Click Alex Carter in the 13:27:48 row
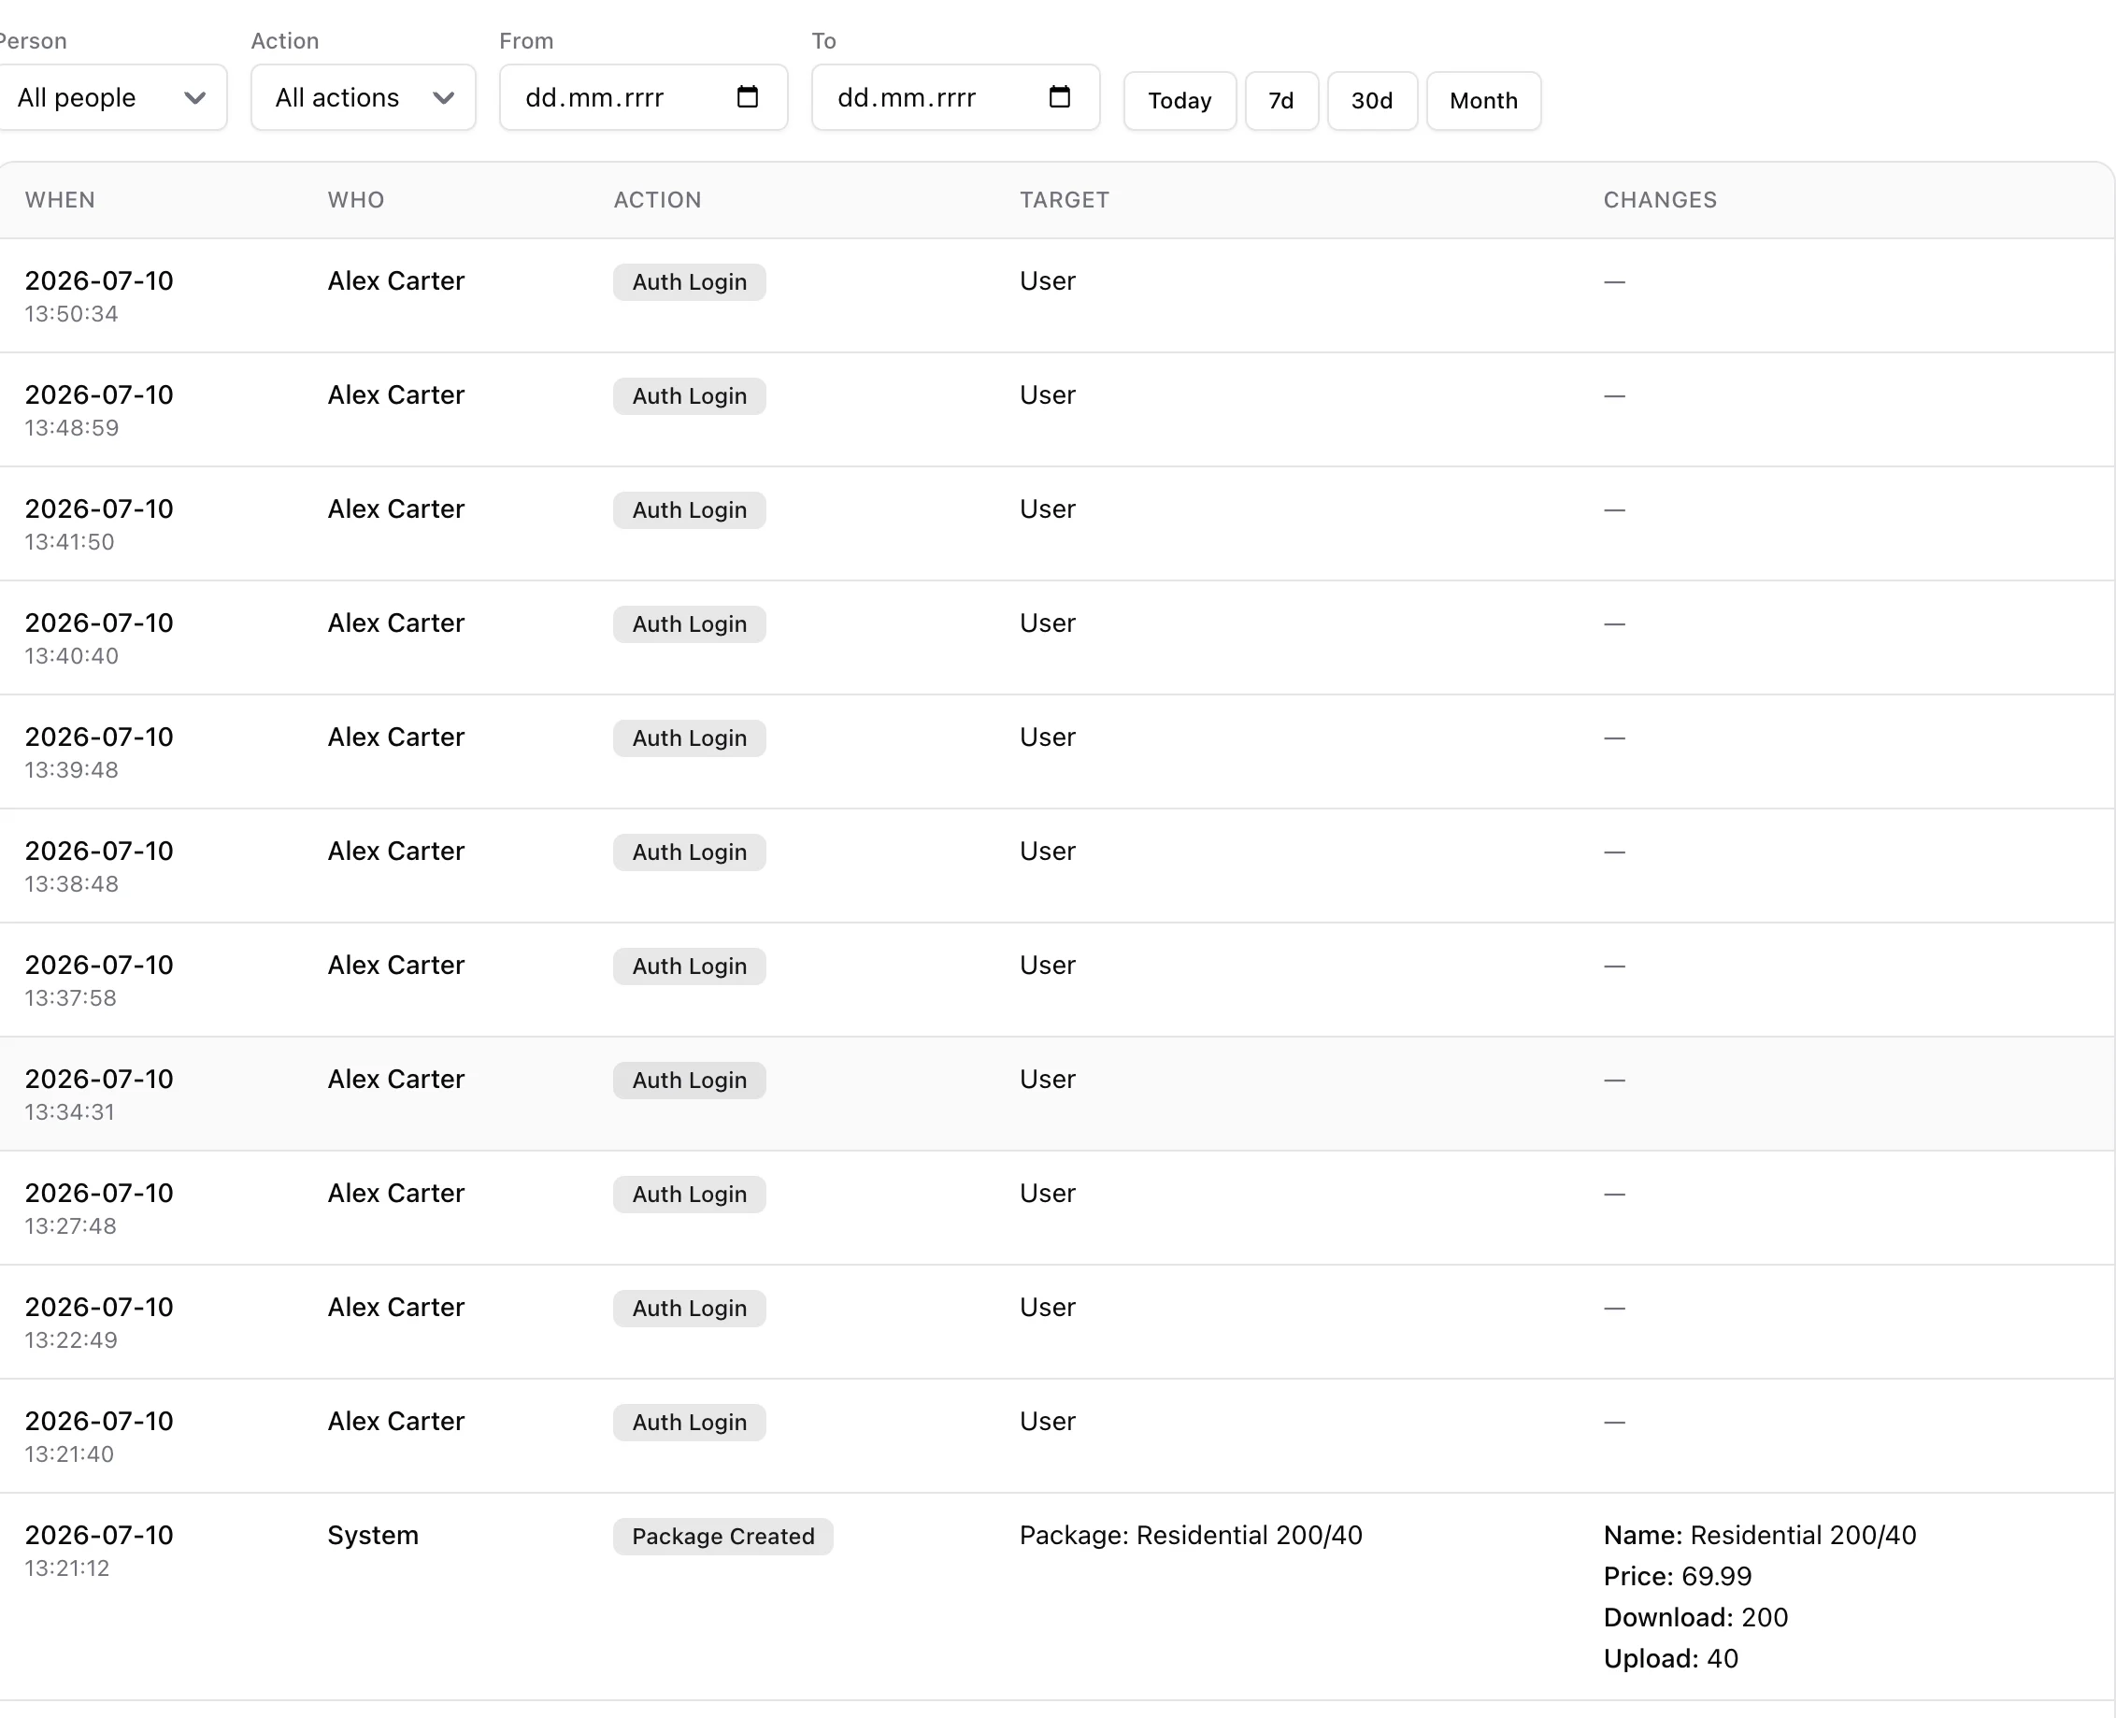Viewport: 2116px width, 1718px height. coord(396,1193)
